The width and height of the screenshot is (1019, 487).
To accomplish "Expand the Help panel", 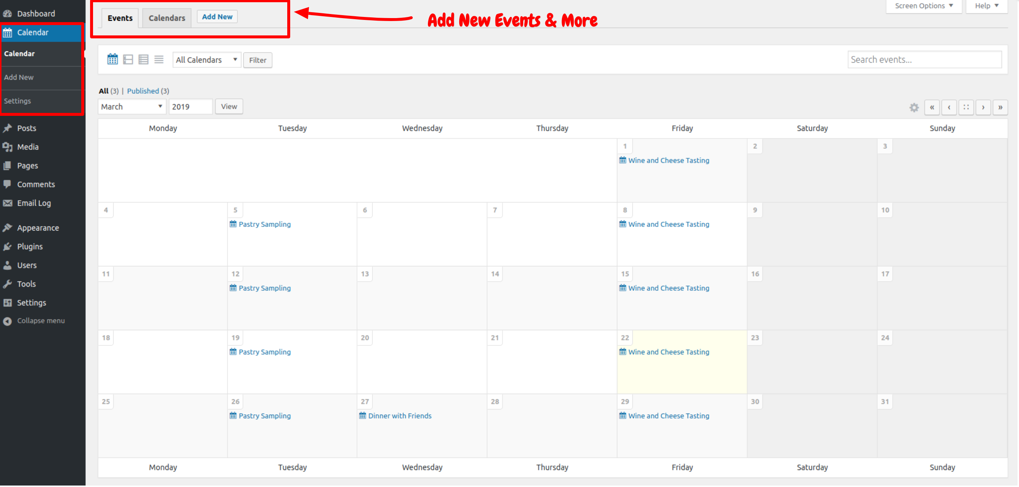I will tap(986, 6).
